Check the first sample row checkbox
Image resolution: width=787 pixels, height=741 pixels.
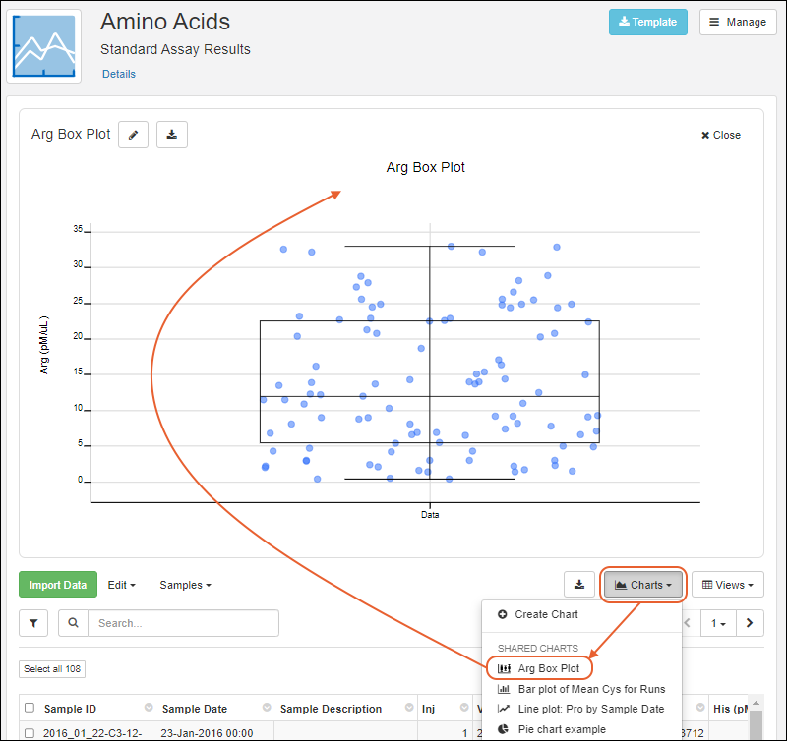[x=30, y=732]
